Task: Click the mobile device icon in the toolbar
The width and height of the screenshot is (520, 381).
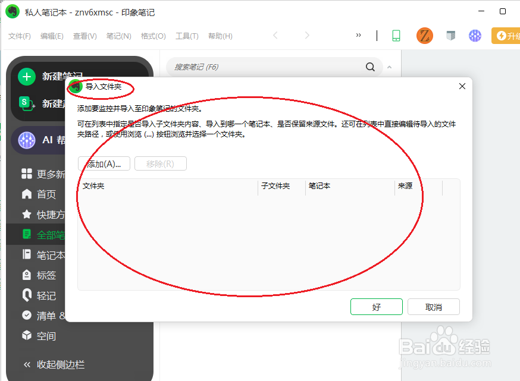Action: pos(396,36)
